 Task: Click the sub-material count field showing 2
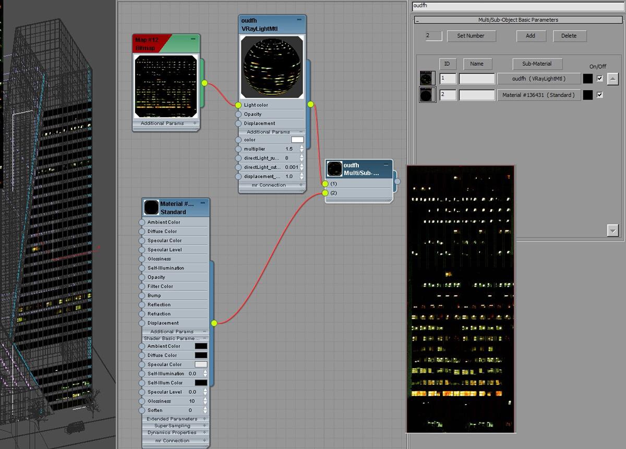434,36
